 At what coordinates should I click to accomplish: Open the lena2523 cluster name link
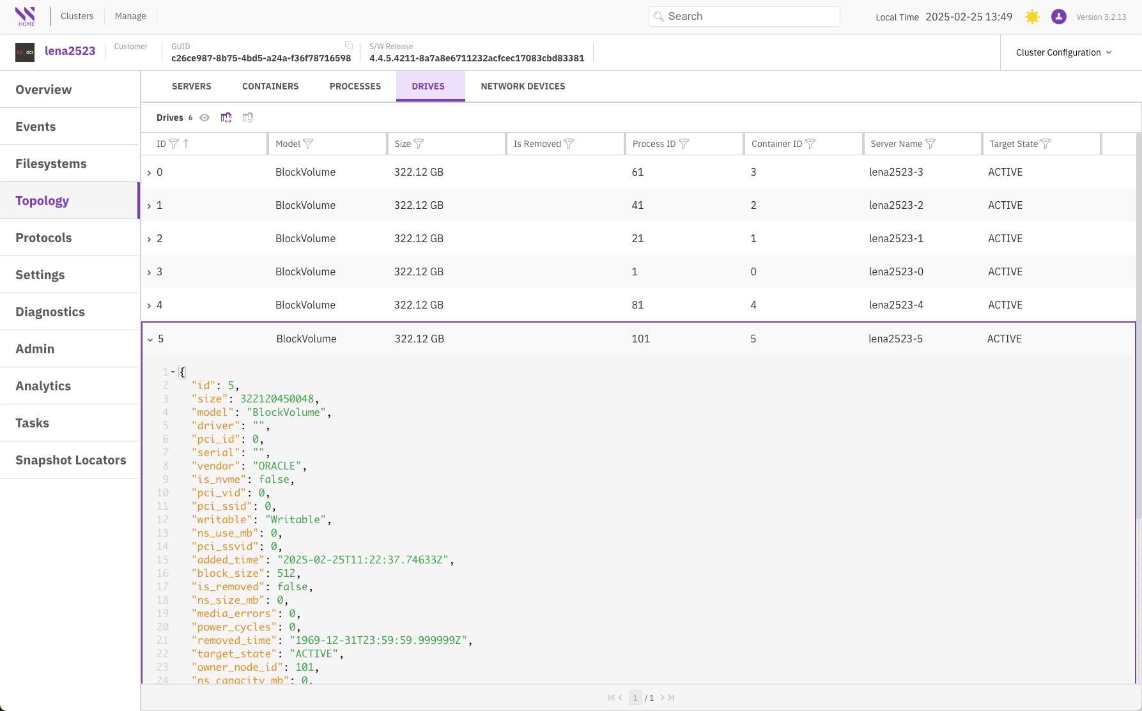pyautogui.click(x=70, y=51)
